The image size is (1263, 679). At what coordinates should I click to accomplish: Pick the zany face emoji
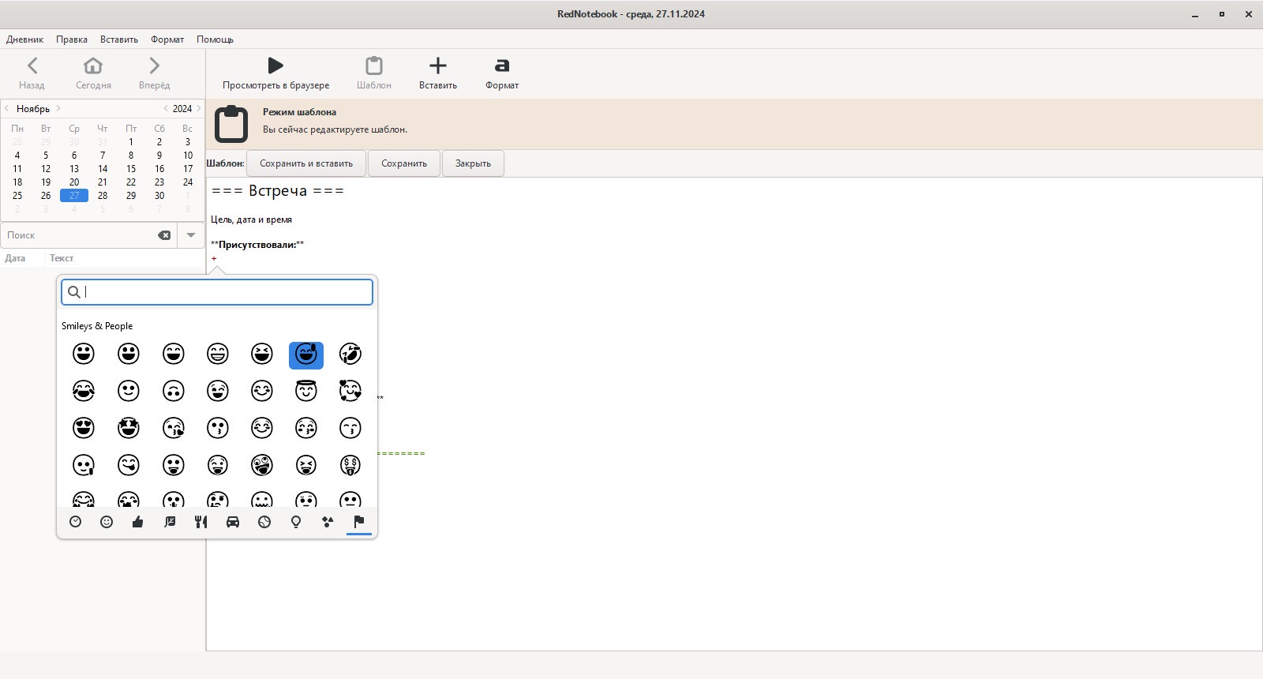pos(262,465)
